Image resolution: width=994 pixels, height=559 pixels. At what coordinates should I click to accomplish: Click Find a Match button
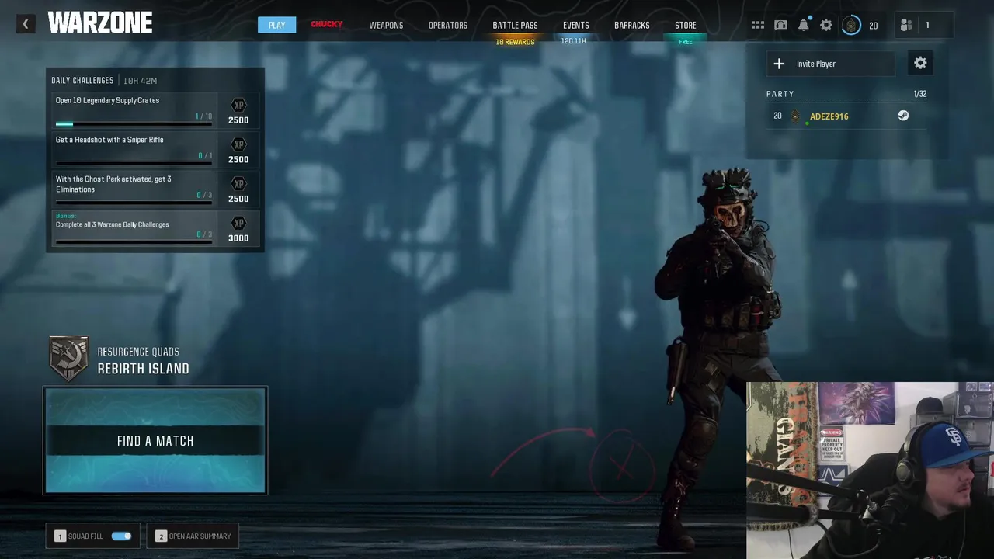point(155,440)
